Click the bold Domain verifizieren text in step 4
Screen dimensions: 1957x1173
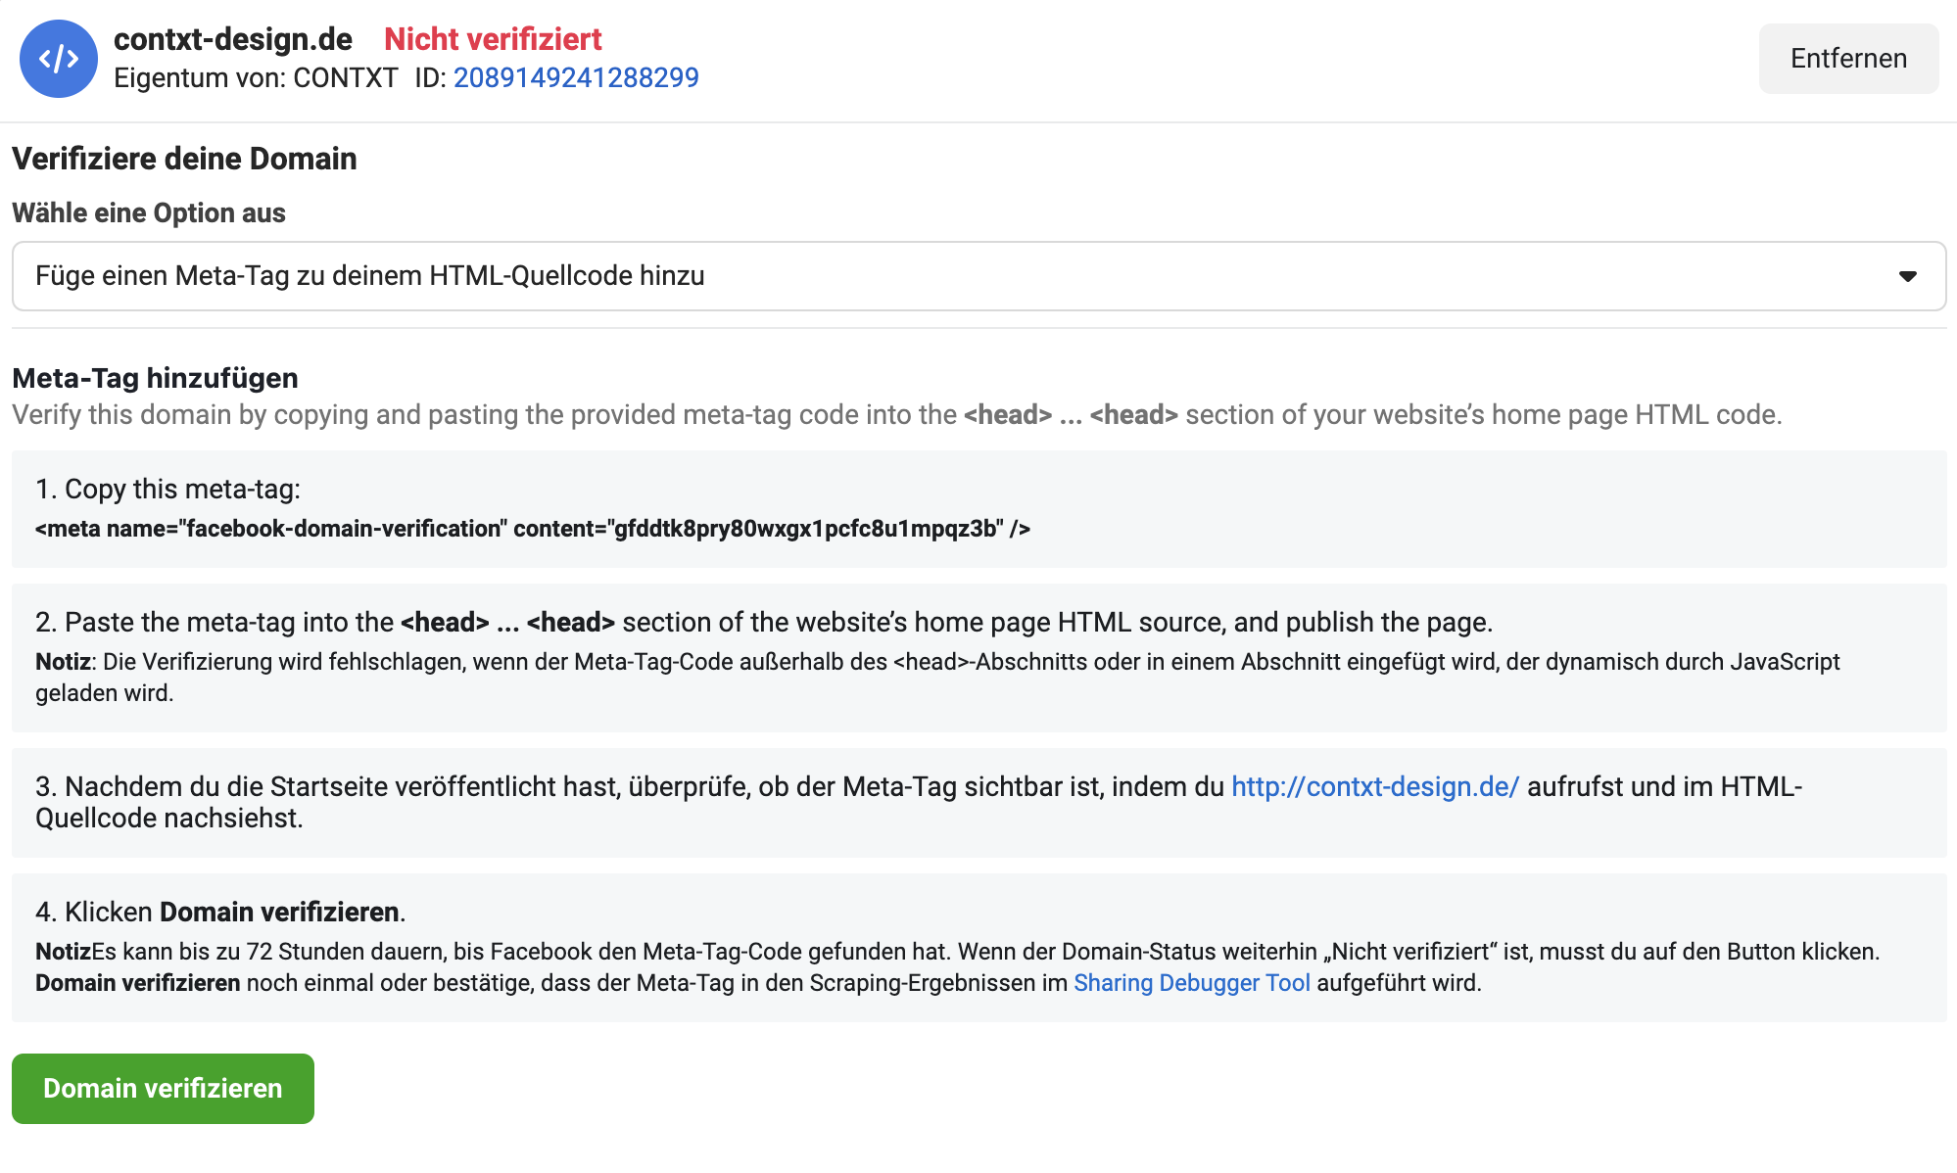(x=279, y=912)
